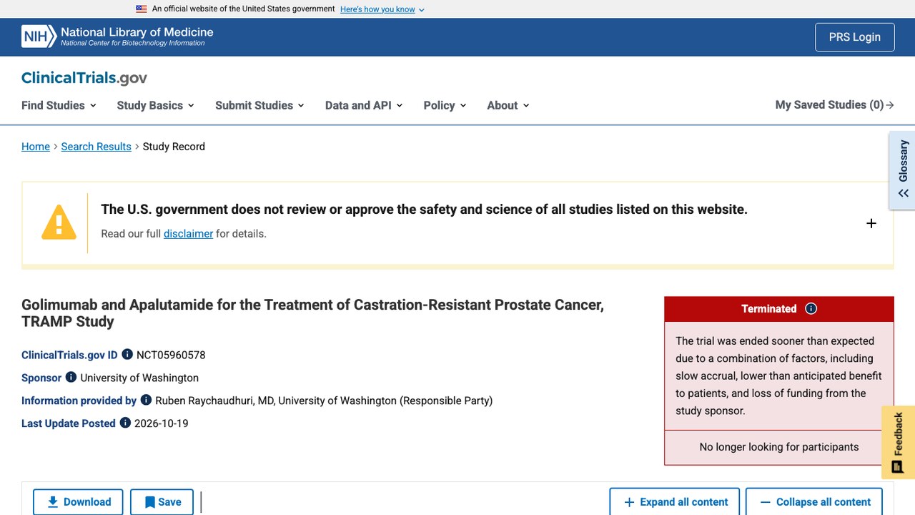Click Ruben Raychaudhuri responsible party text
The height and width of the screenshot is (515, 915).
[x=324, y=401]
